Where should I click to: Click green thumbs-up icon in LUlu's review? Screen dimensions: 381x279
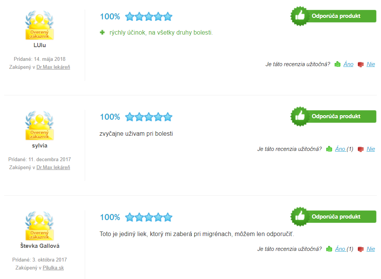pyautogui.click(x=337, y=64)
